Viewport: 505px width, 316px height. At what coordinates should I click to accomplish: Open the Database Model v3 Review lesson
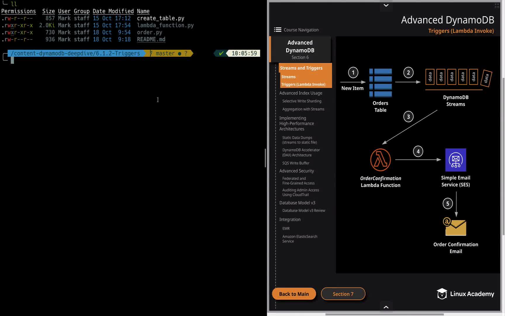tap(304, 210)
